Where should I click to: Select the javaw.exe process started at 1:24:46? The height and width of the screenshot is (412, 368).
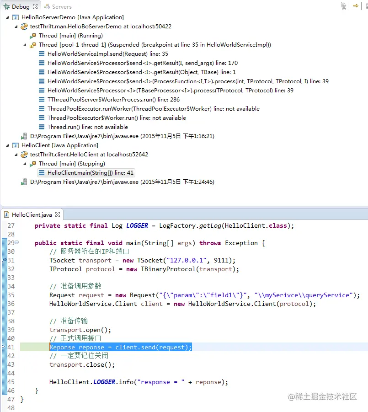122,182
